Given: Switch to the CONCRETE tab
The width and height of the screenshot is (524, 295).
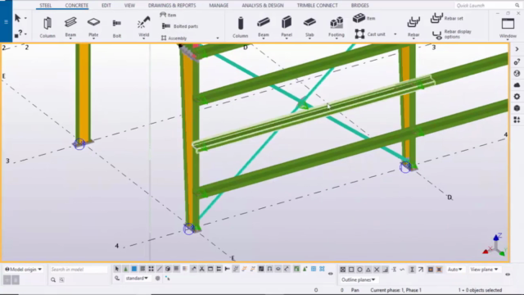Looking at the screenshot, I should pyautogui.click(x=77, y=6).
